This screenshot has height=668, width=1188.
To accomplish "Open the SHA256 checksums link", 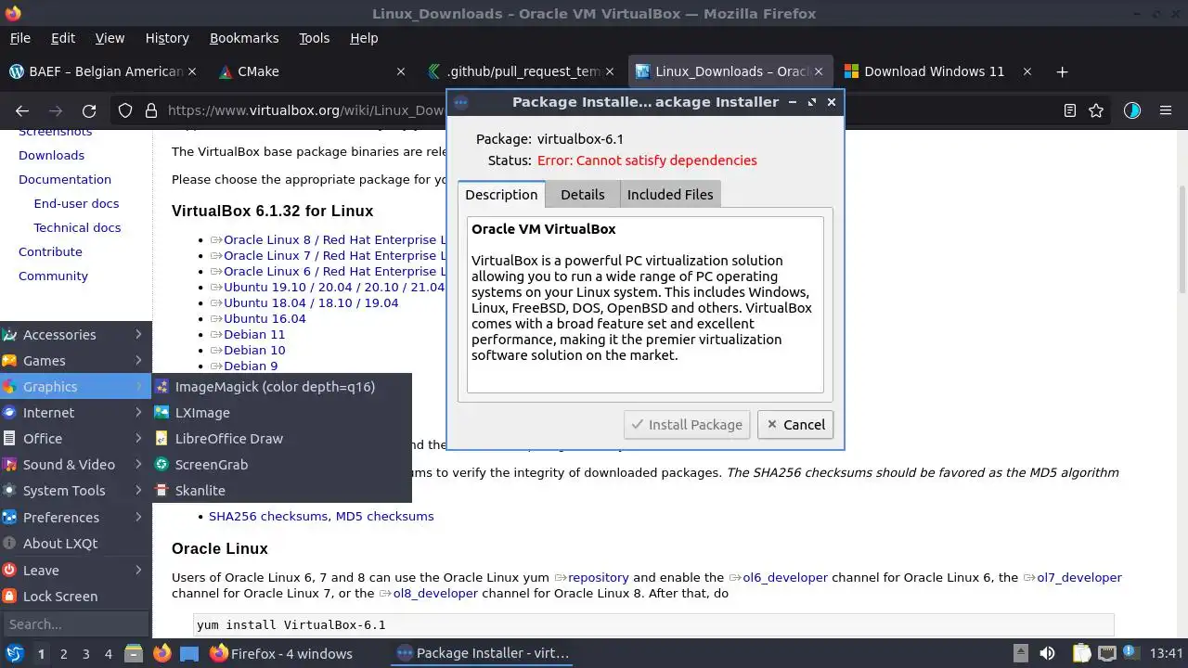I will tap(268, 516).
